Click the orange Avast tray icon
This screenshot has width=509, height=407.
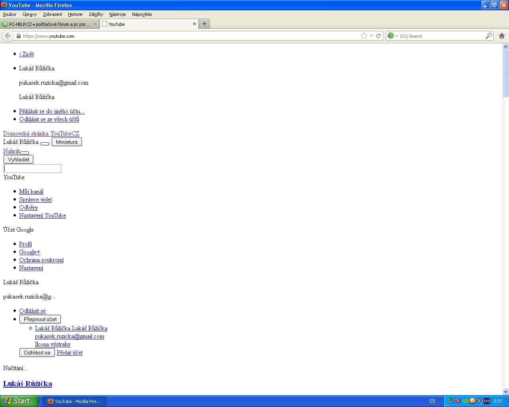(x=472, y=401)
